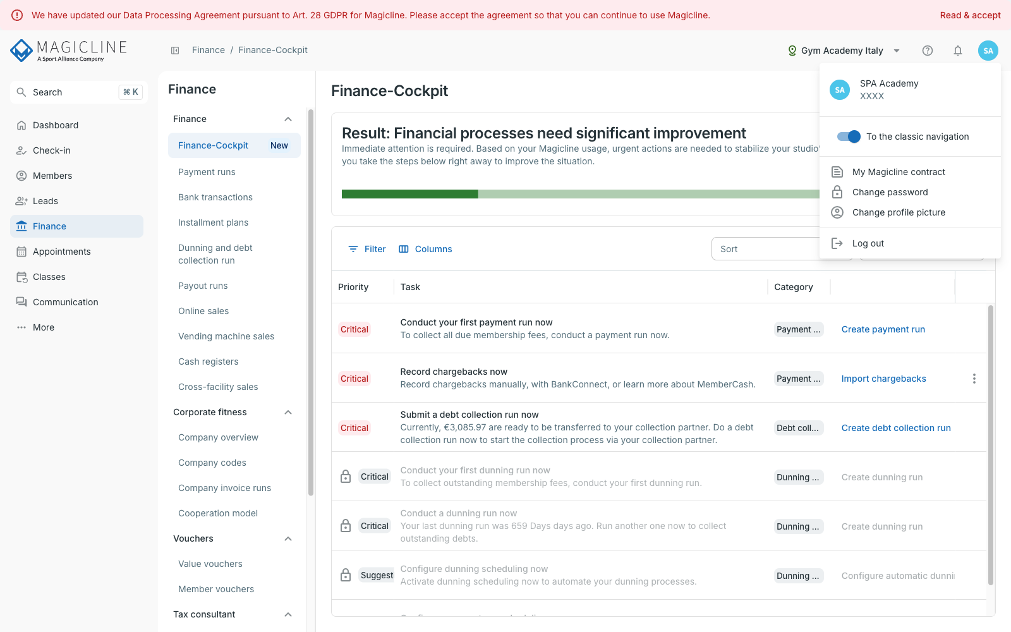Toggle the classic navigation switch
Image resolution: width=1011 pixels, height=632 pixels.
point(849,137)
